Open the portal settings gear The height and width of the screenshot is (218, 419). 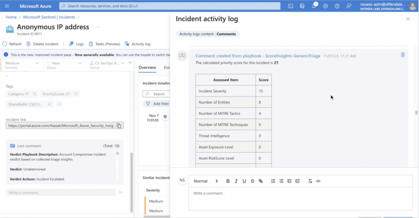pyautogui.click(x=325, y=6)
